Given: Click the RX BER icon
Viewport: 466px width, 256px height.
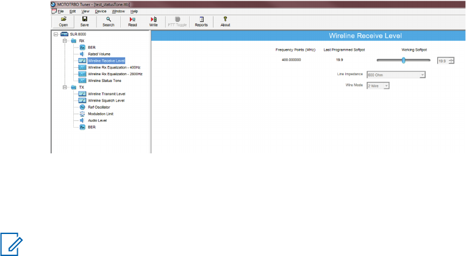Looking at the screenshot, I should pyautogui.click(x=82, y=47).
